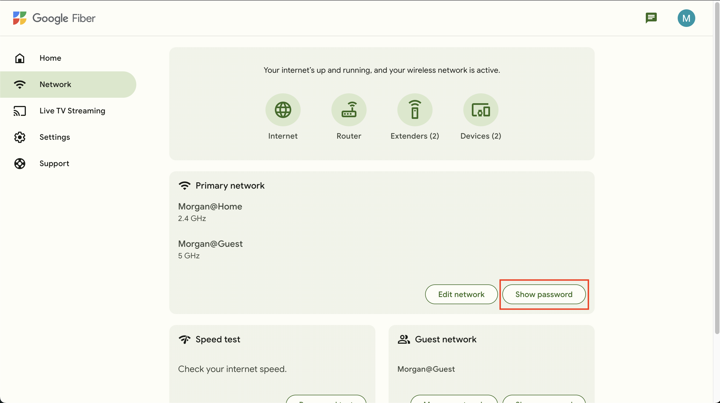Click the Settings icon in sidebar
Image resolution: width=720 pixels, height=403 pixels.
20,137
